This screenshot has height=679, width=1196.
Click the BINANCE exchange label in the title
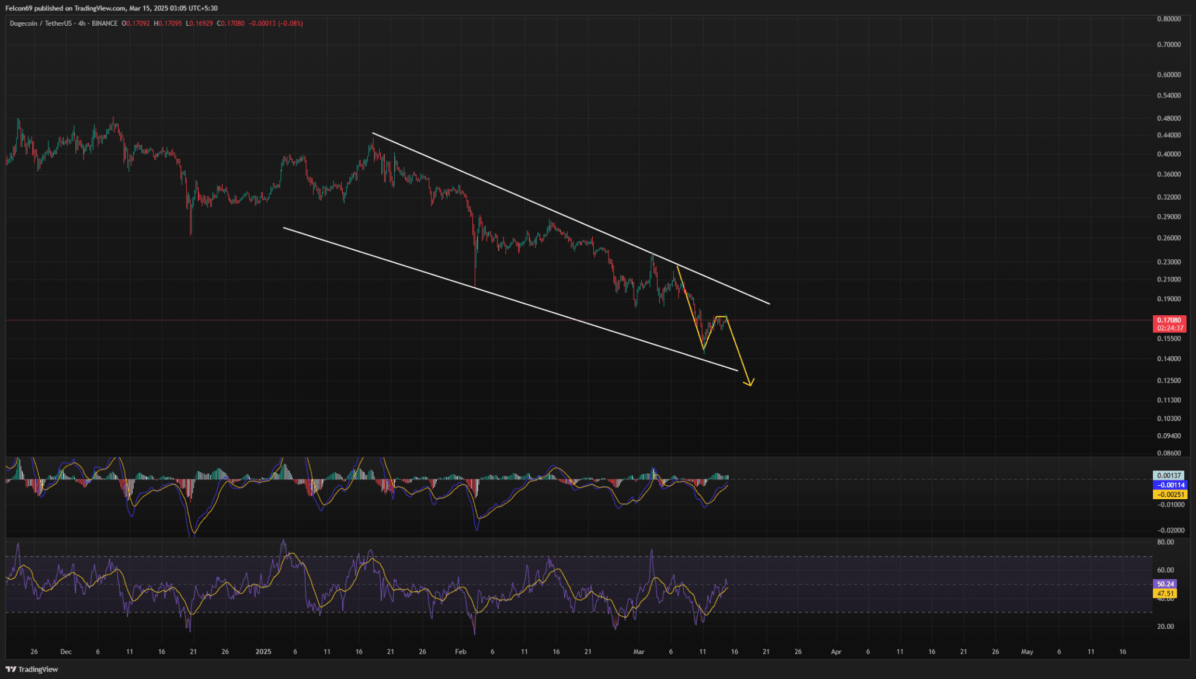105,23
